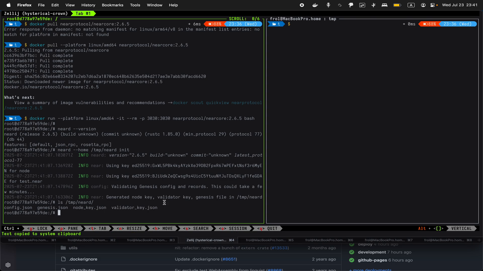Click the settings gear on the GitHub page
Screen dimensions: 483x271
pyautogui.click(x=8, y=265)
